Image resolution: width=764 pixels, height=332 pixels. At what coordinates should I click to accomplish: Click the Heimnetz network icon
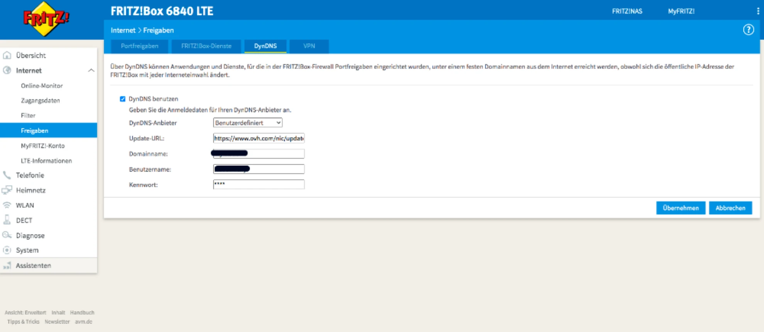point(7,190)
